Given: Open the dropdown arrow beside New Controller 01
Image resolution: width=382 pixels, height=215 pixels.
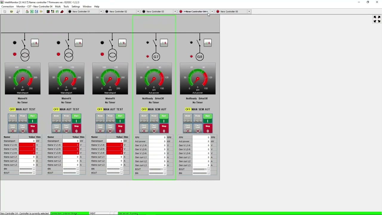Looking at the screenshot, I should click(x=101, y=11).
